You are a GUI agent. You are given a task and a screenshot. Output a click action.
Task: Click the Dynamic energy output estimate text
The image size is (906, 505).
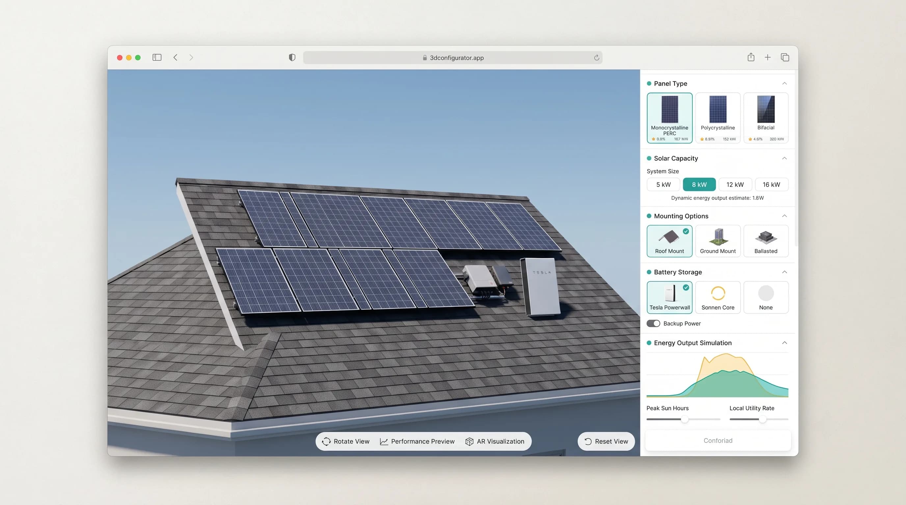tap(717, 198)
